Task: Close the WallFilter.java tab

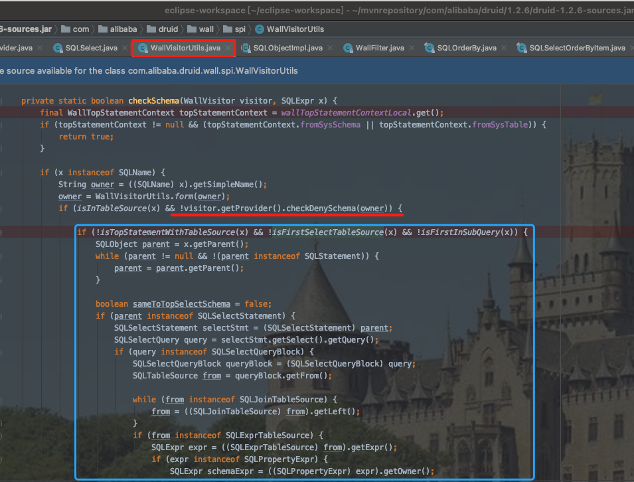Action: pyautogui.click(x=412, y=48)
